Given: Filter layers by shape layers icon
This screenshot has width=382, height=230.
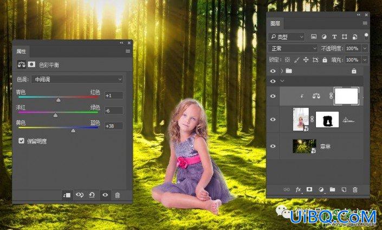Looking at the screenshot, I should point(344,37).
